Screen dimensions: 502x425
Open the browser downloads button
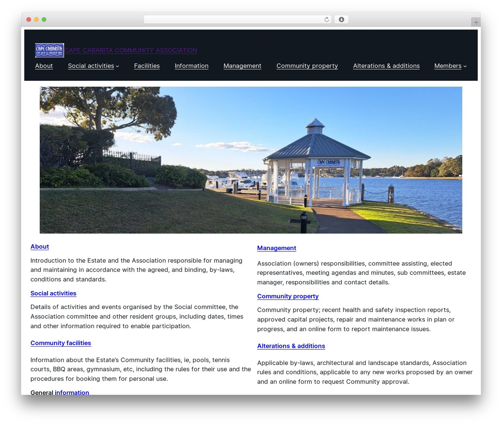(x=341, y=20)
